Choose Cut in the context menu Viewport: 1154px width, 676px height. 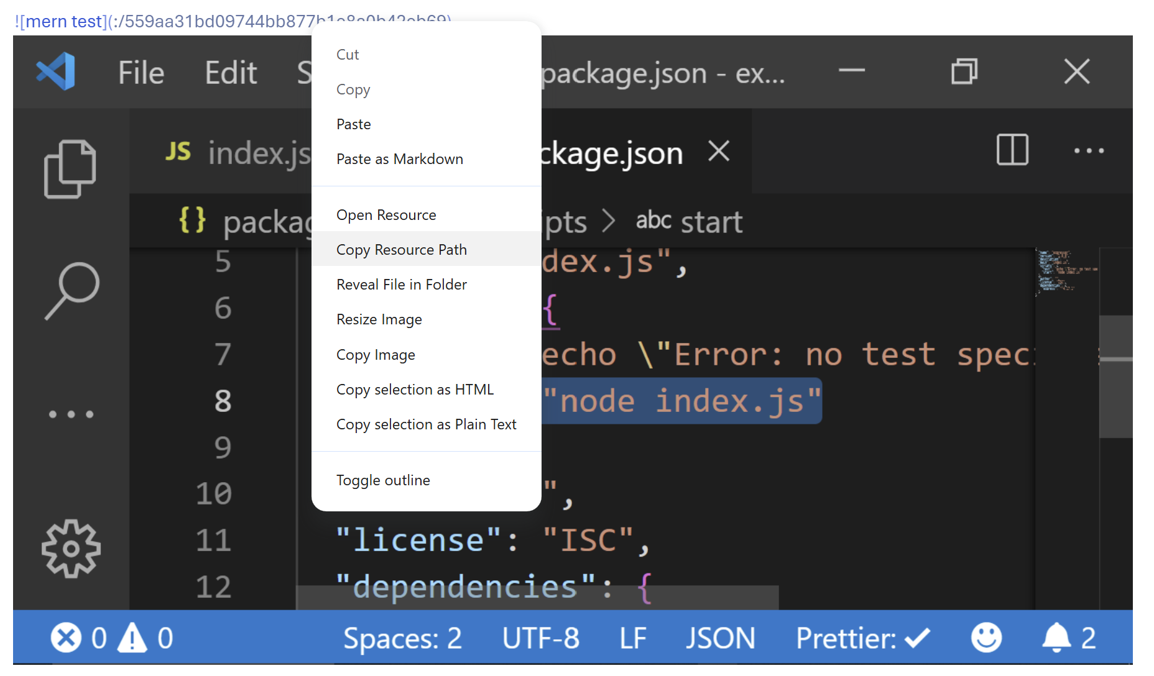point(427,55)
